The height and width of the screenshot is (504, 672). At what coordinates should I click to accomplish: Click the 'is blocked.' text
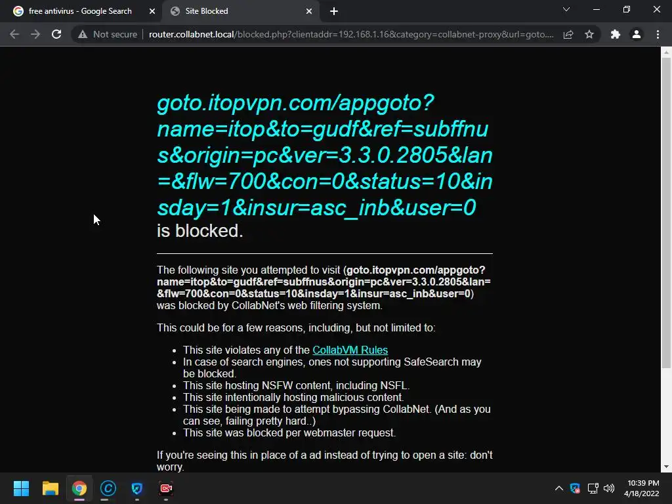(199, 231)
